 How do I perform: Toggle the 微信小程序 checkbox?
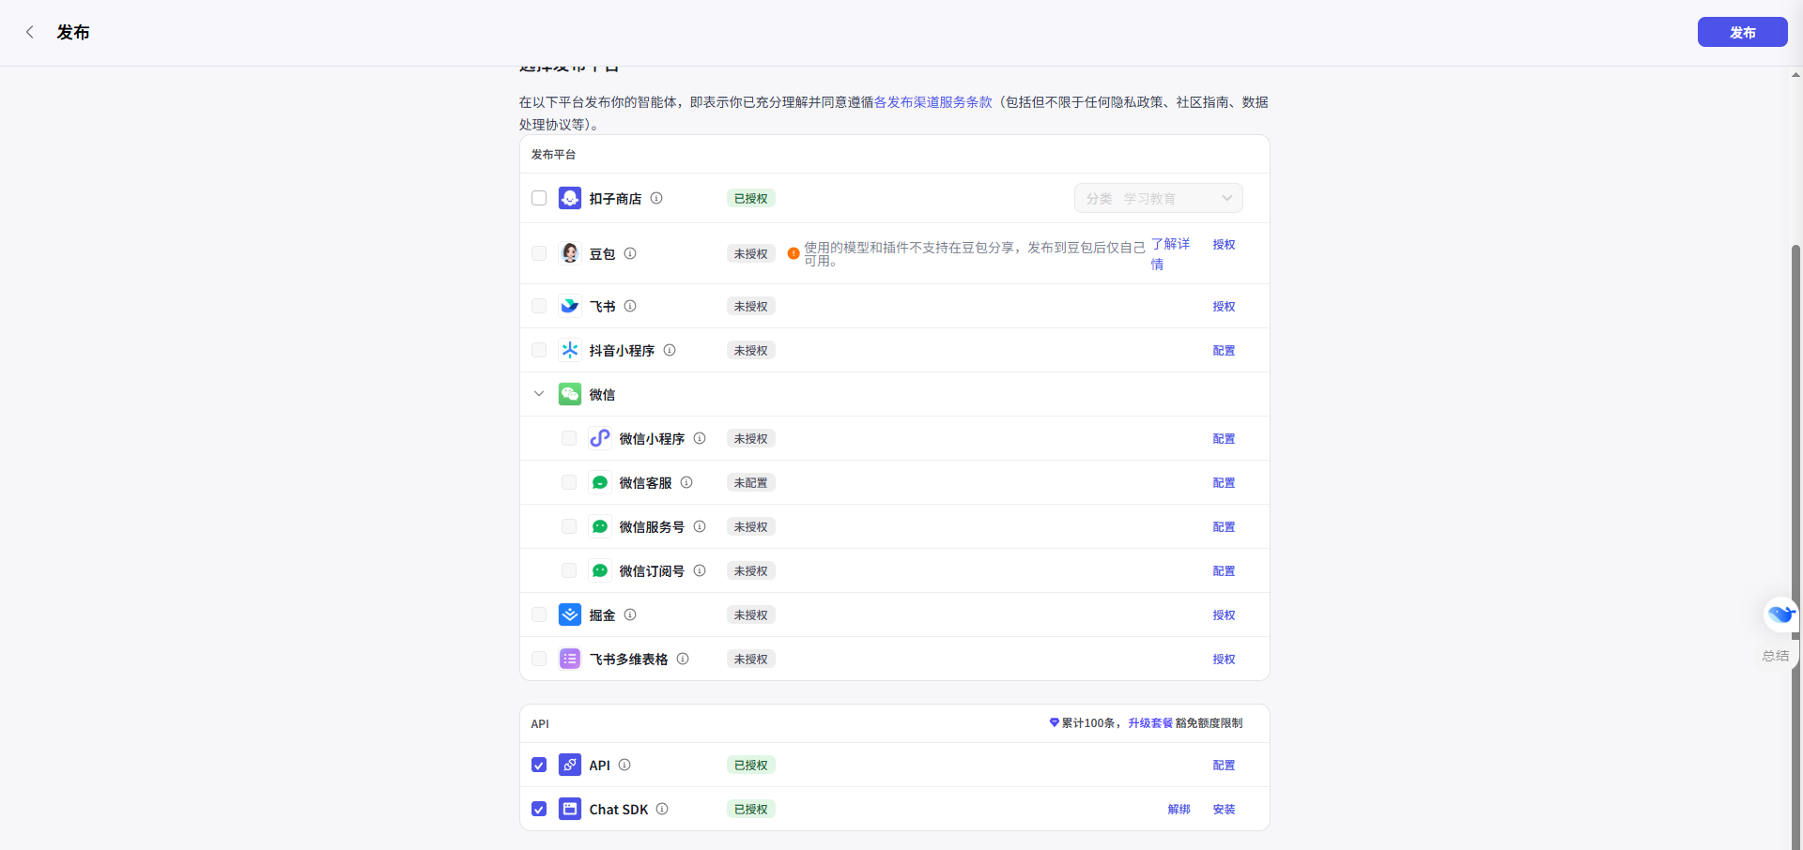point(569,438)
